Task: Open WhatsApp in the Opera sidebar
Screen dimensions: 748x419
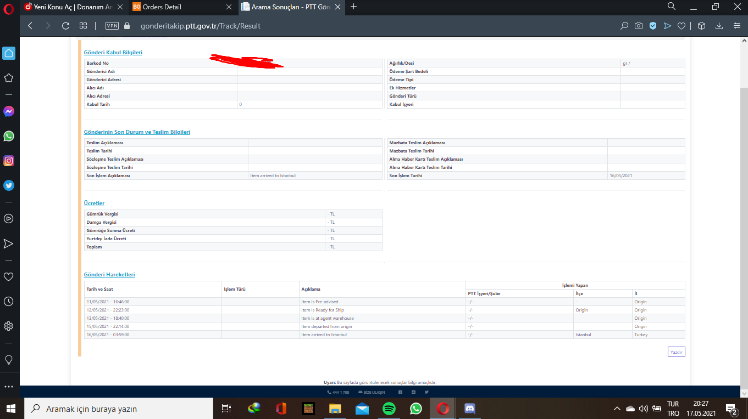Action: tap(9, 136)
